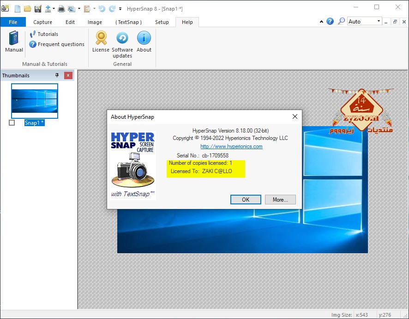Click the Snap1 * thumbnail label

pos(35,123)
